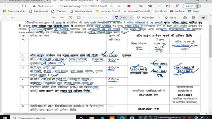Stop the screen recording with the red square
The height and width of the screenshot is (119, 212).
pyautogui.click(x=190, y=118)
